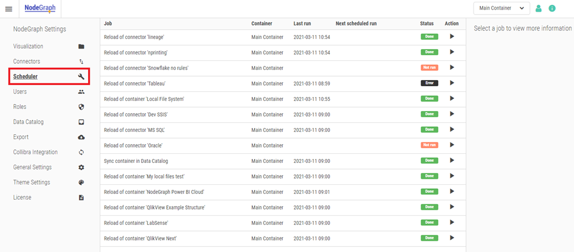The height and width of the screenshot is (252, 574).
Task: Click the Visualization folder icon
Action: (x=81, y=46)
